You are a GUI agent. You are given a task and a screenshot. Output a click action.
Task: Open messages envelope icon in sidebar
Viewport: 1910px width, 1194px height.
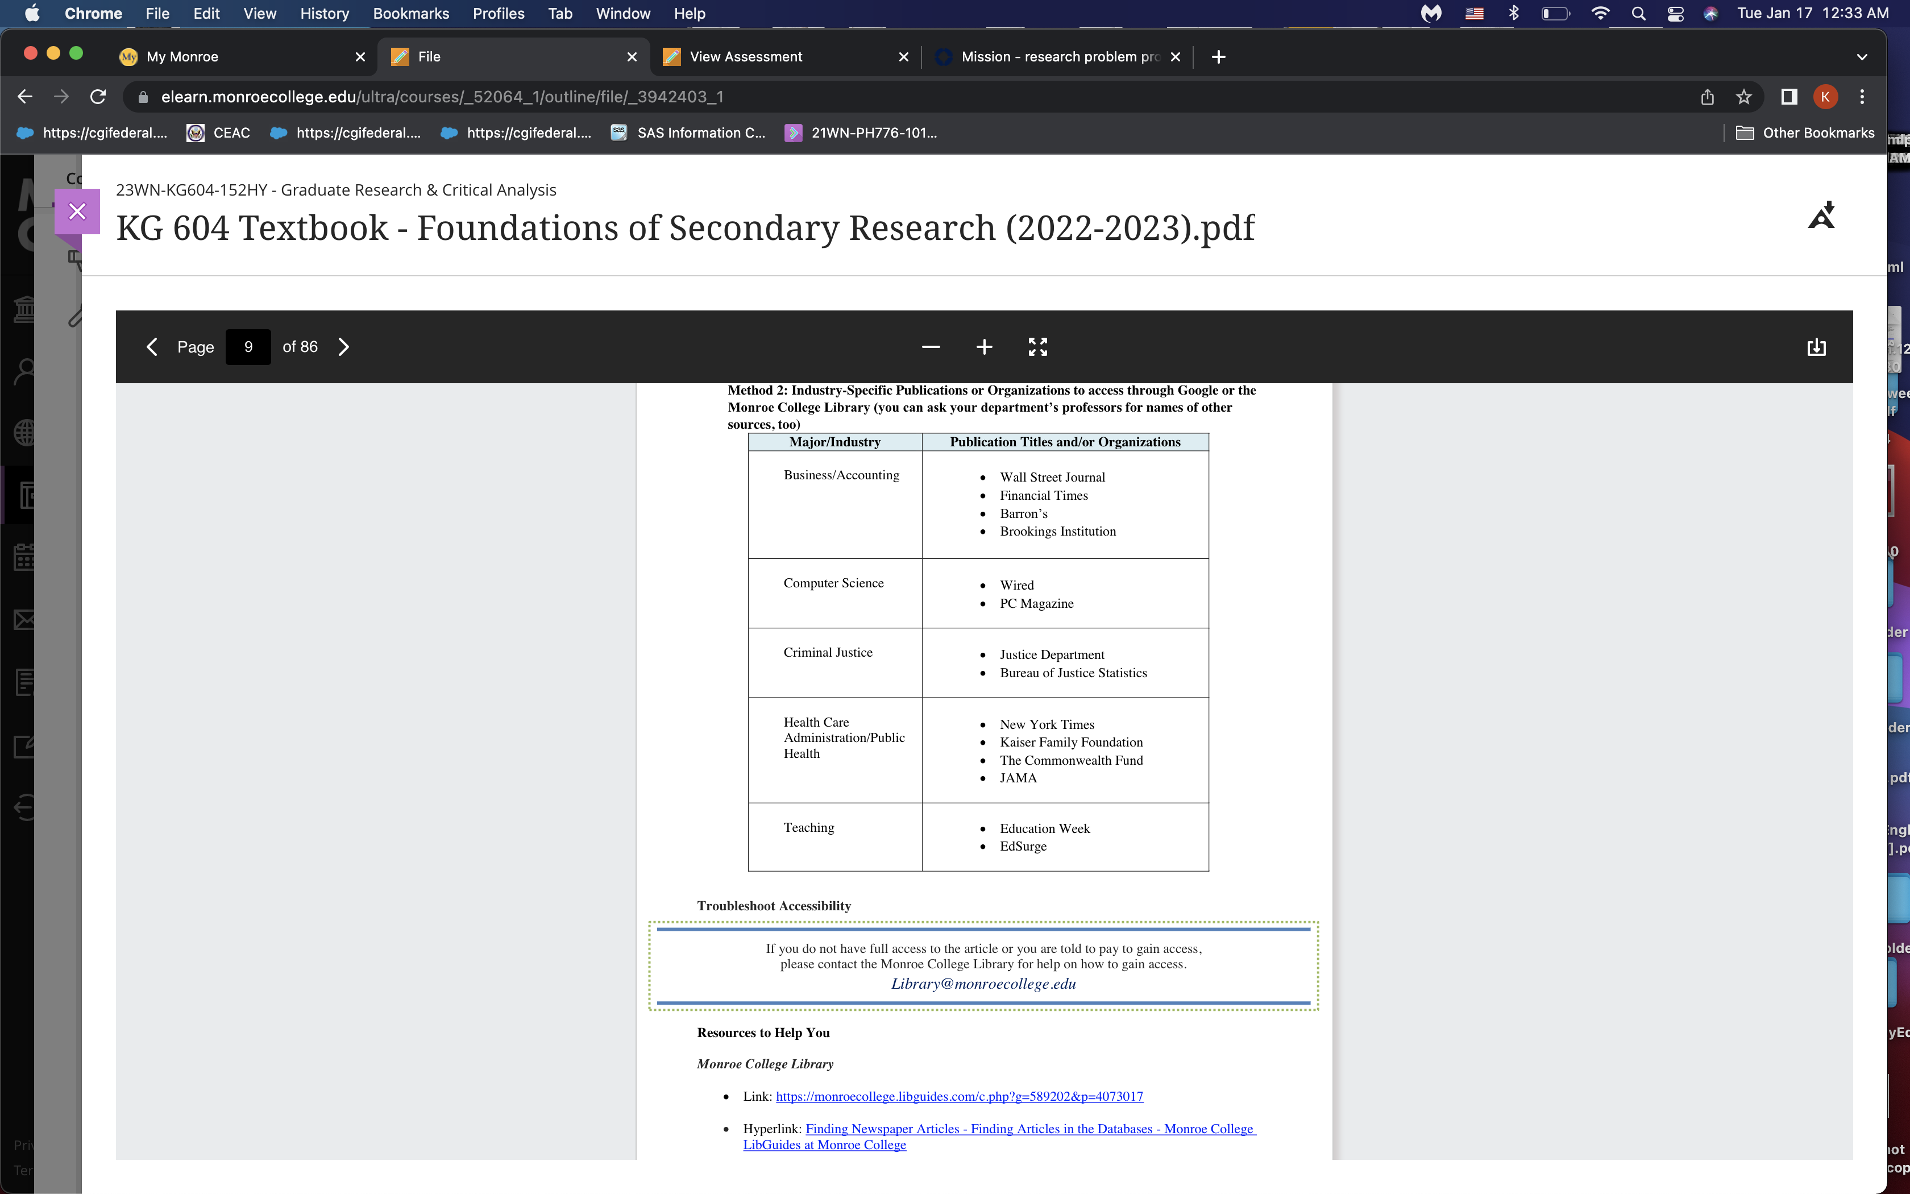click(24, 619)
